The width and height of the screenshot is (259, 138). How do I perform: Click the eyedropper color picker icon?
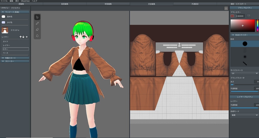(249, 16)
